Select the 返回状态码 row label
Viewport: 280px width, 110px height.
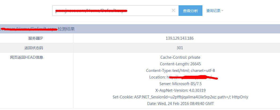point(33,48)
